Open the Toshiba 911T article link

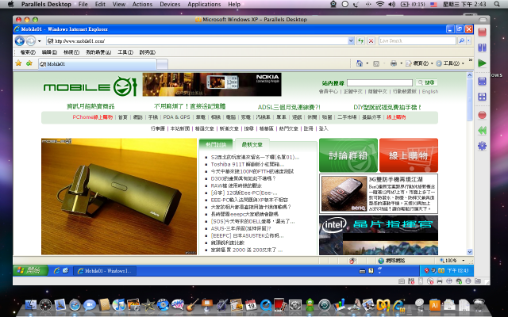click(x=248, y=164)
